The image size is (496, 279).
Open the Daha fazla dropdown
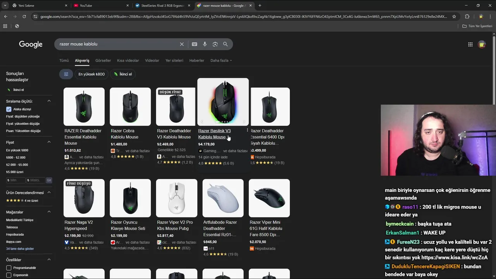pyautogui.click(x=221, y=60)
